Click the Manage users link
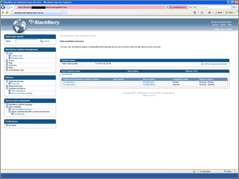 coord(17,58)
